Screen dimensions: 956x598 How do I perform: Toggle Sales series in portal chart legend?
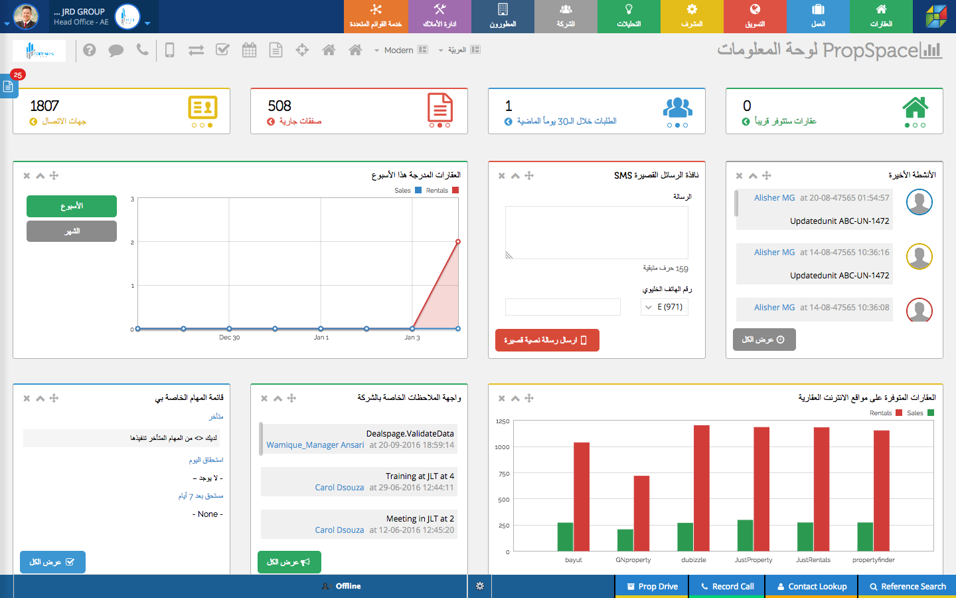pyautogui.click(x=920, y=413)
